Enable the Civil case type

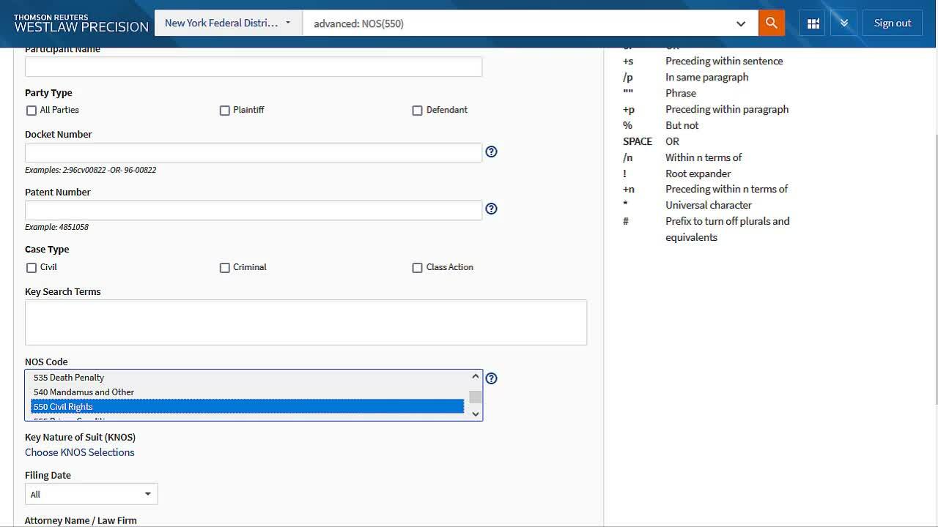32,268
